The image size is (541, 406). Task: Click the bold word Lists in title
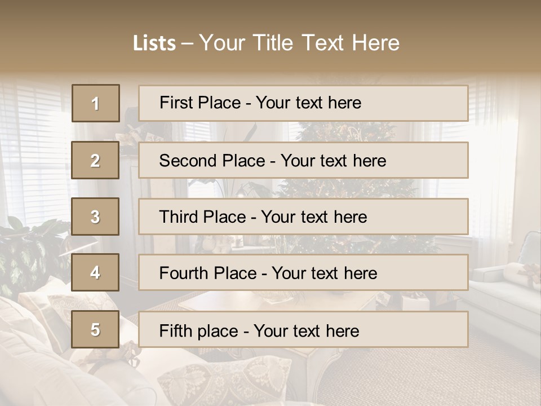154,43
